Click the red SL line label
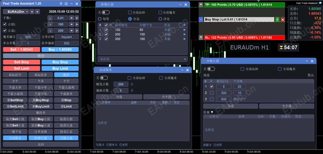Viewport: 323px width, 154px height. coord(244,37)
